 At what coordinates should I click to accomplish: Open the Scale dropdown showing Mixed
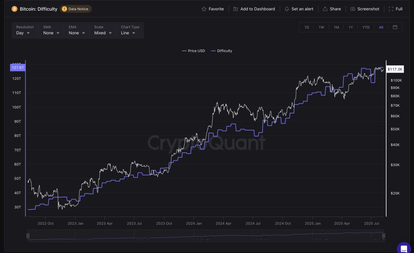(x=103, y=33)
